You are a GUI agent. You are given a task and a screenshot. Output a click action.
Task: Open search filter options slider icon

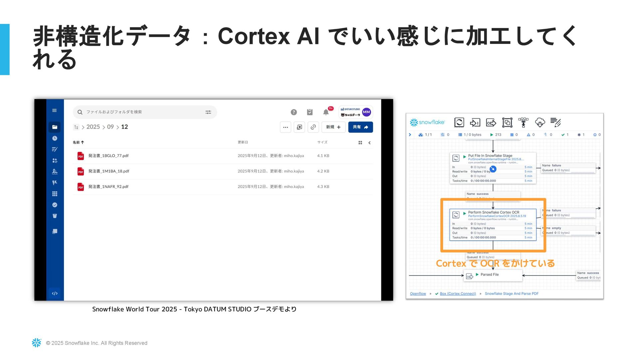coord(208,112)
